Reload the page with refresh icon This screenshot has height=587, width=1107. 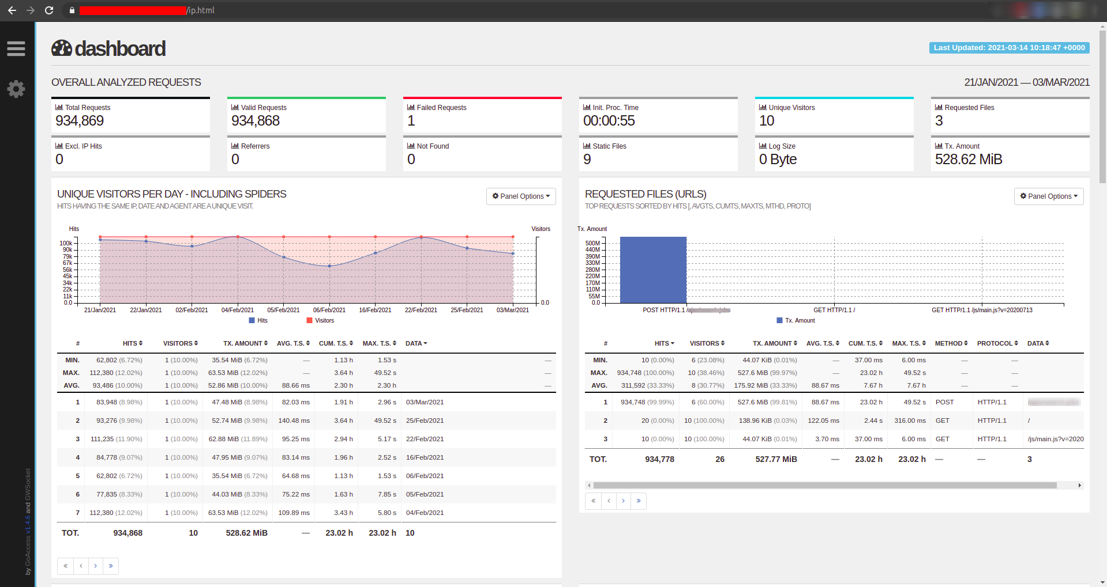tap(49, 10)
